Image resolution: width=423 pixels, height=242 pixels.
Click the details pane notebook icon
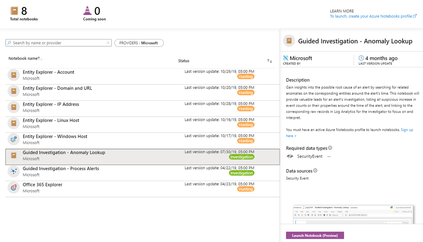click(x=289, y=41)
